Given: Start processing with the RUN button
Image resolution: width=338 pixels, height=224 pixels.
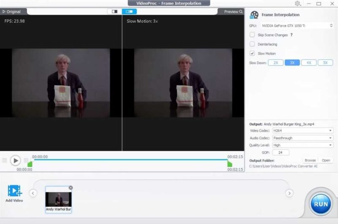Looking at the screenshot, I should pyautogui.click(x=321, y=204).
